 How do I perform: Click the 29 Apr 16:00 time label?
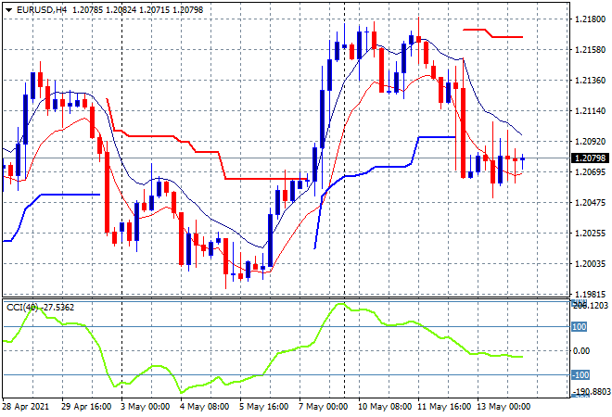(x=86, y=407)
